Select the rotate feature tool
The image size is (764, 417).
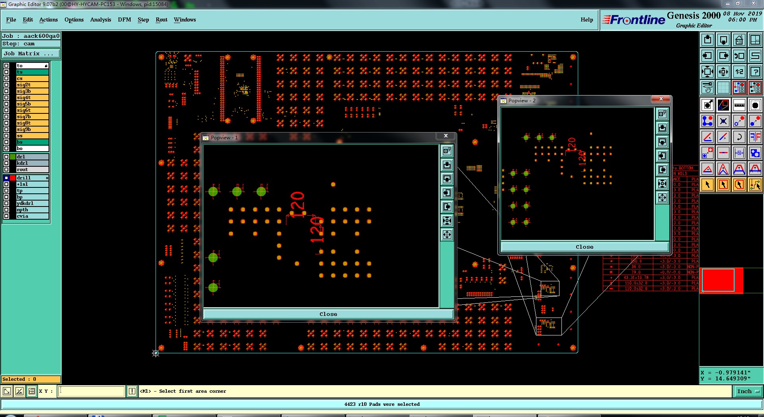(739, 137)
